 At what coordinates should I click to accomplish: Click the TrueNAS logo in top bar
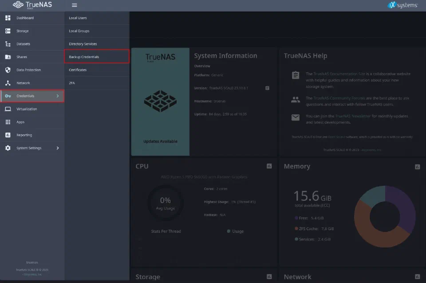coord(32,5)
